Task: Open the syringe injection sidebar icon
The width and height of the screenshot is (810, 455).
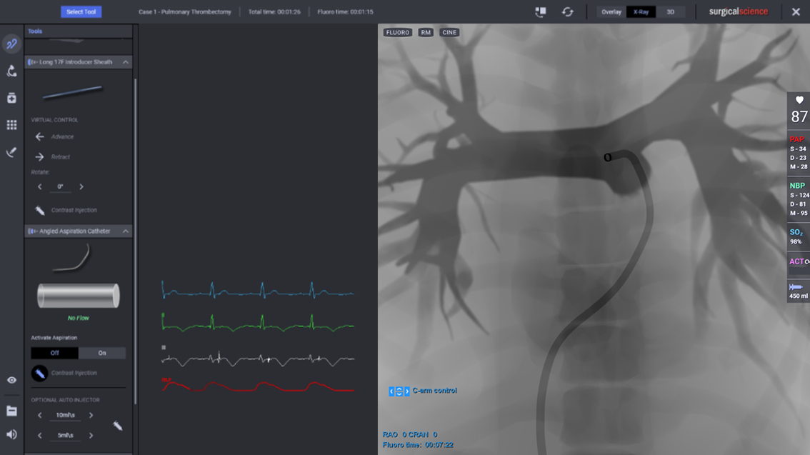Action: pos(11,152)
